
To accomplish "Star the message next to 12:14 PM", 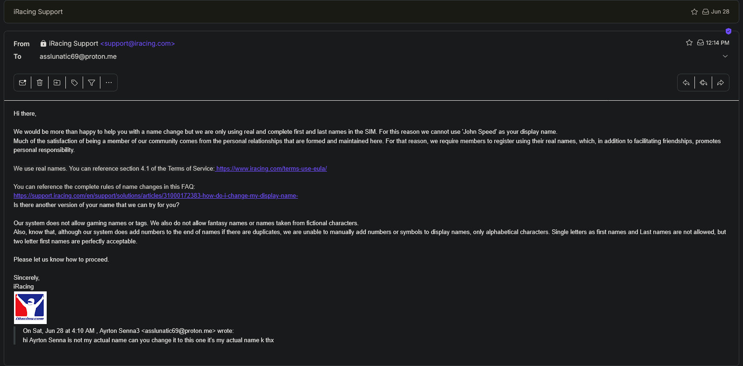I will coord(689,42).
